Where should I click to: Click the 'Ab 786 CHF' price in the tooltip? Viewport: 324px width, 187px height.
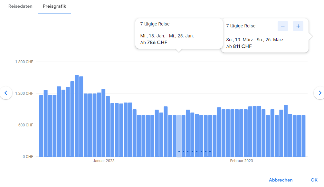tap(154, 43)
